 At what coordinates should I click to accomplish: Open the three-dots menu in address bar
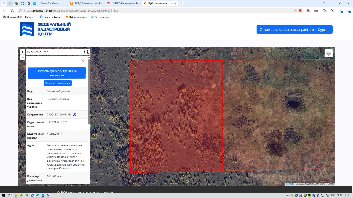tap(295, 10)
